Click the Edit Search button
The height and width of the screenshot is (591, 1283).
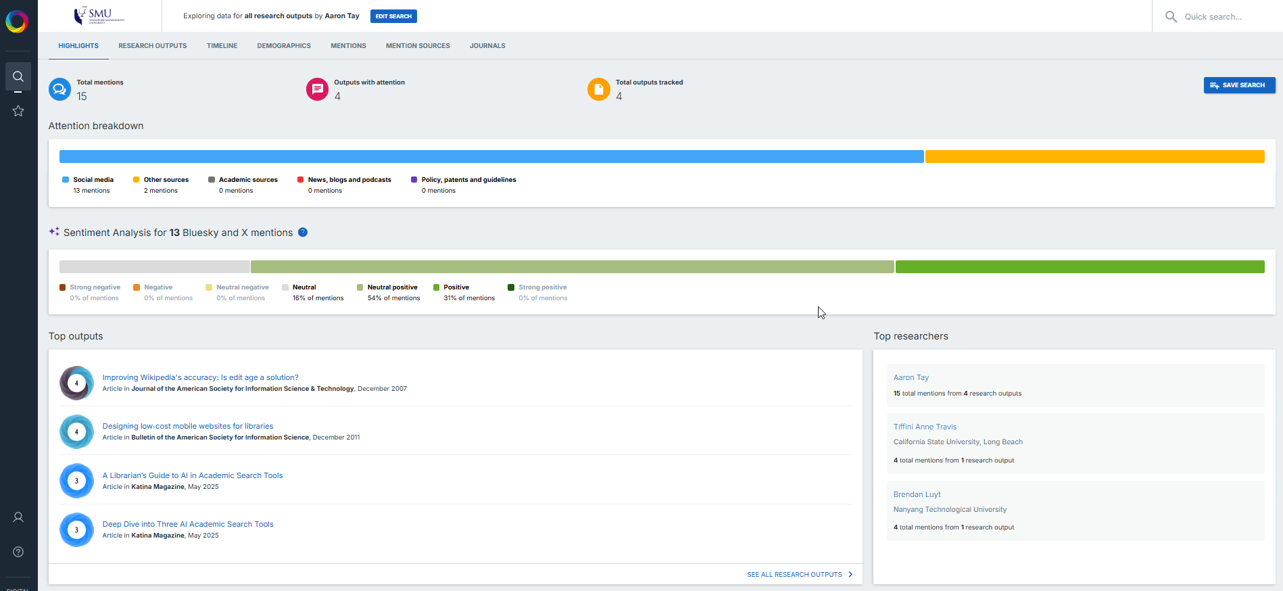(393, 16)
